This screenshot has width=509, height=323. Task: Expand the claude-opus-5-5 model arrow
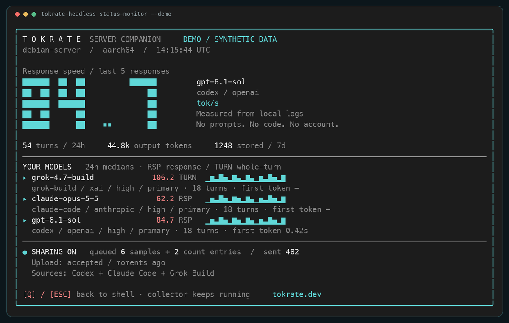point(25,199)
